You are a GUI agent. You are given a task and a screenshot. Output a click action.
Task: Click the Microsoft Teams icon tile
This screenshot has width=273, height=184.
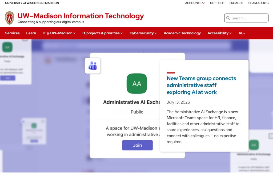[x=93, y=66]
